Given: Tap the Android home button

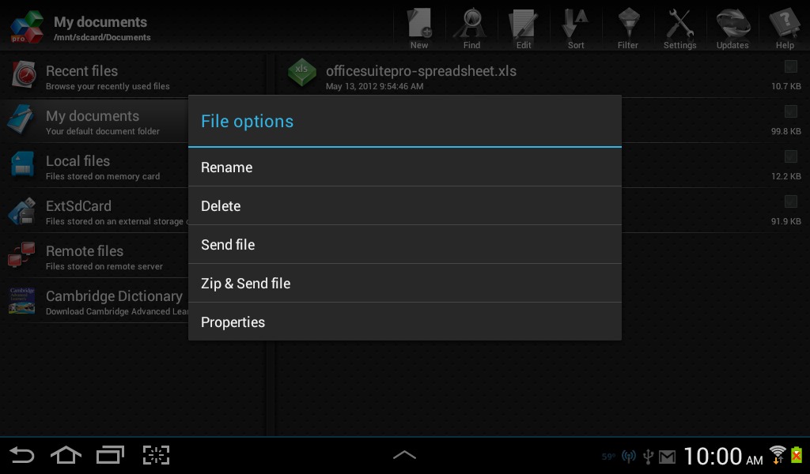Looking at the screenshot, I should (x=66, y=455).
